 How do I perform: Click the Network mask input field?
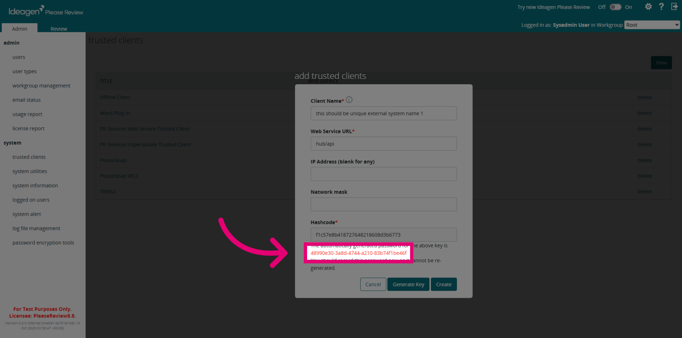point(384,204)
